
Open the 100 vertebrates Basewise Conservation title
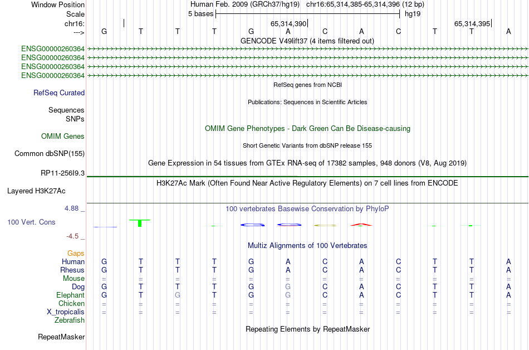click(x=307, y=209)
